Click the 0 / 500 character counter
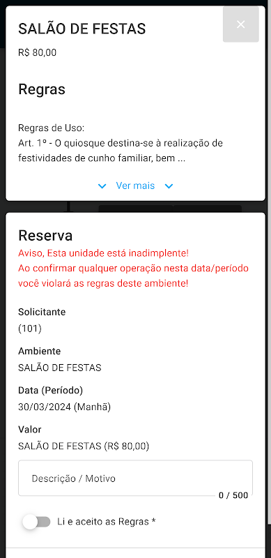Viewport: 271px width, 558px height. pos(233,495)
